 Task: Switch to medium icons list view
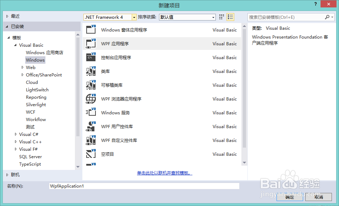coord(230,17)
